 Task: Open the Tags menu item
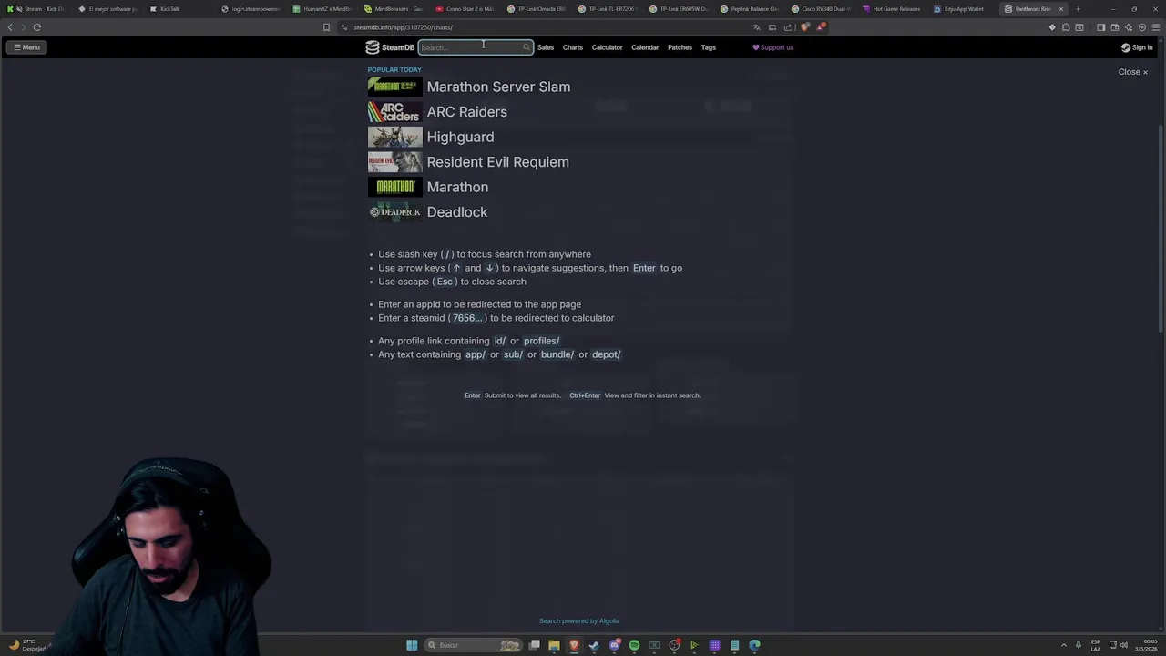pyautogui.click(x=709, y=47)
